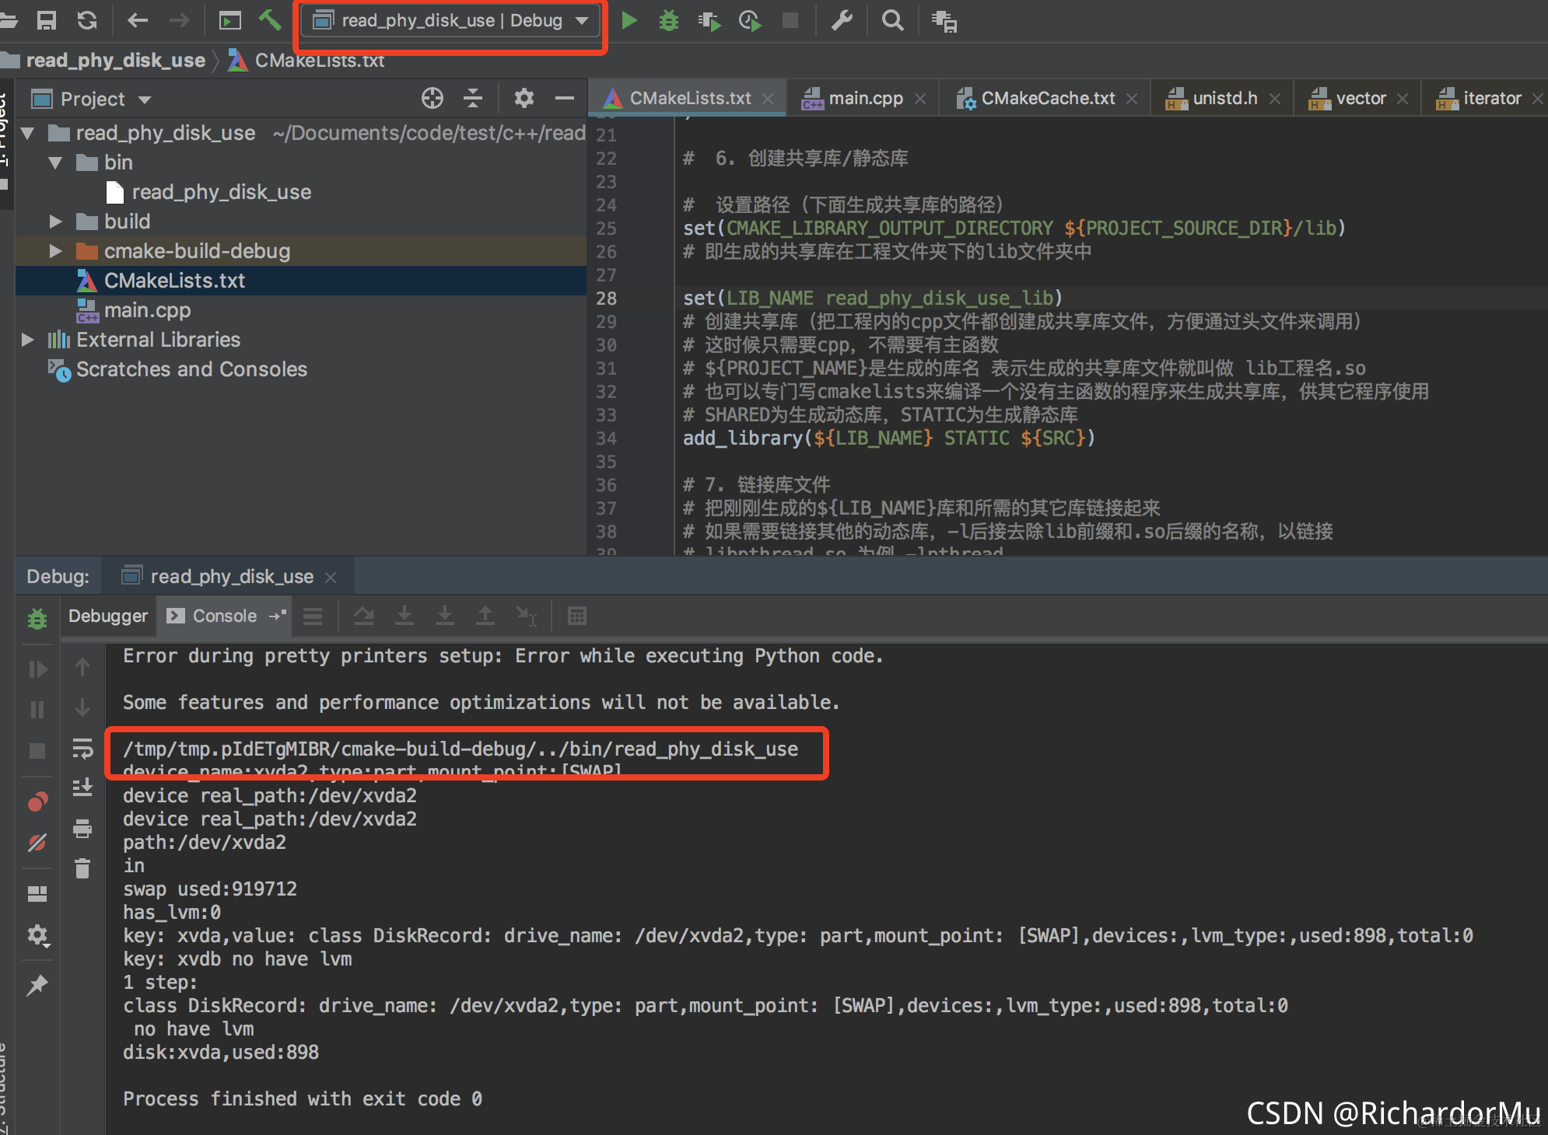Viewport: 1548px width, 1135px height.
Task: Click the wrench settings icon
Action: point(842,20)
